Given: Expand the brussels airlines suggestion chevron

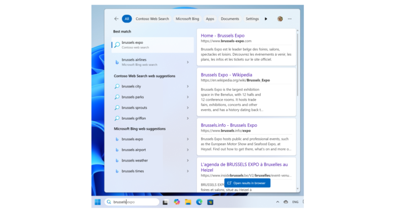Looking at the screenshot, I should [188, 62].
